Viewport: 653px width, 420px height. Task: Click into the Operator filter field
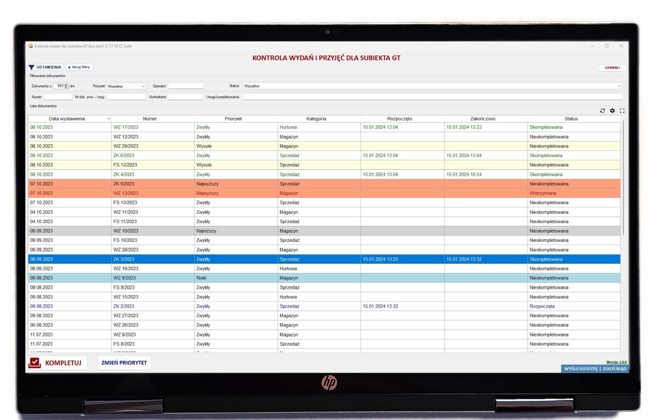(x=186, y=86)
